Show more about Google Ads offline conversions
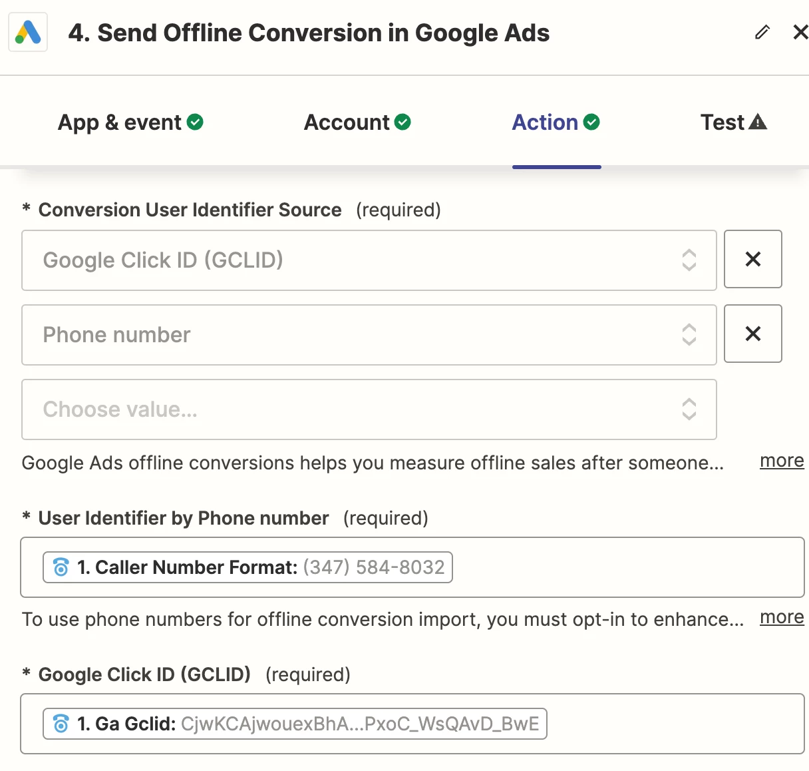 click(782, 461)
